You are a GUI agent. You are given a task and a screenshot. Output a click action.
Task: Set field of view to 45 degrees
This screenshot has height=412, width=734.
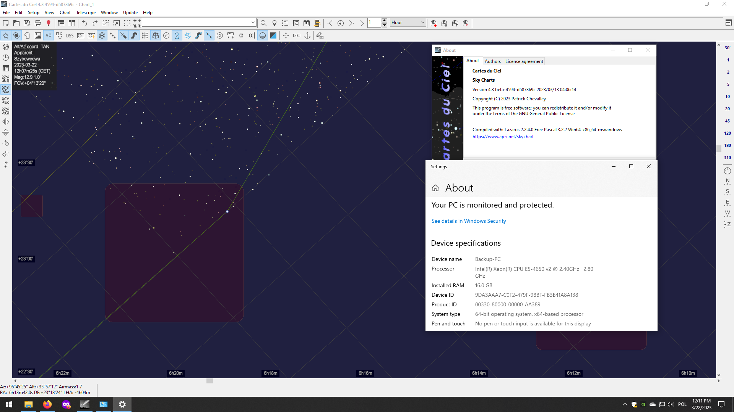[x=727, y=121]
